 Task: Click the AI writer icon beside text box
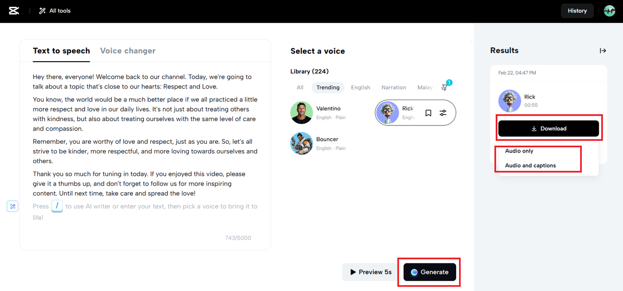tap(13, 206)
